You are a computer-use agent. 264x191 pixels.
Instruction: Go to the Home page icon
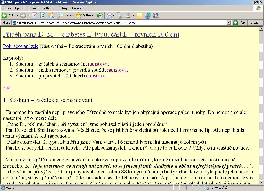[51, 15]
